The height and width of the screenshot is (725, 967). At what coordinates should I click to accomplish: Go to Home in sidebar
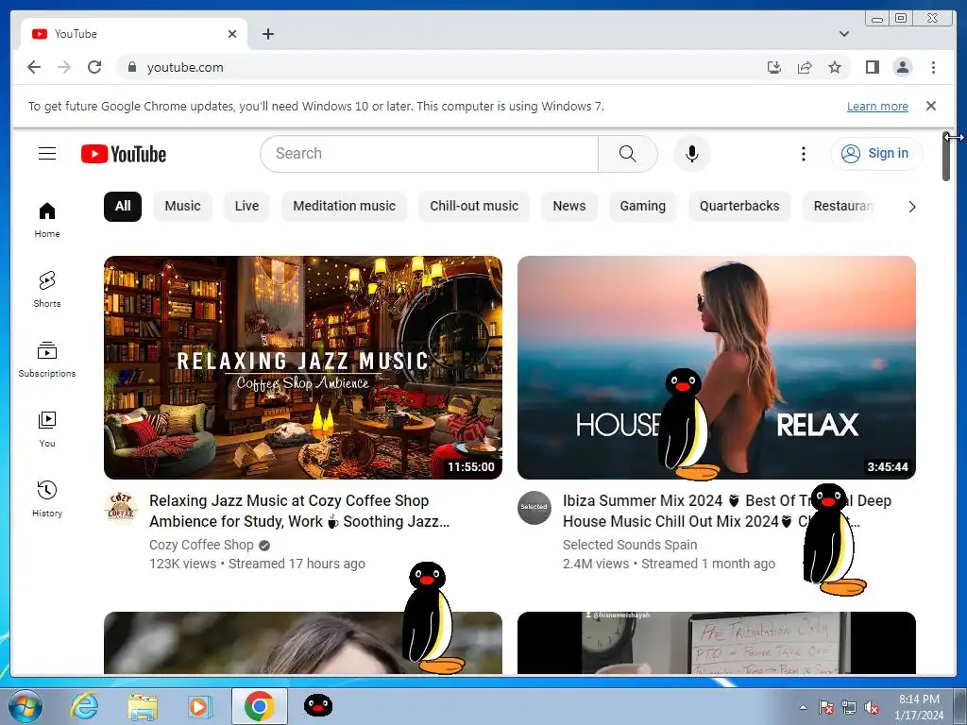47,220
